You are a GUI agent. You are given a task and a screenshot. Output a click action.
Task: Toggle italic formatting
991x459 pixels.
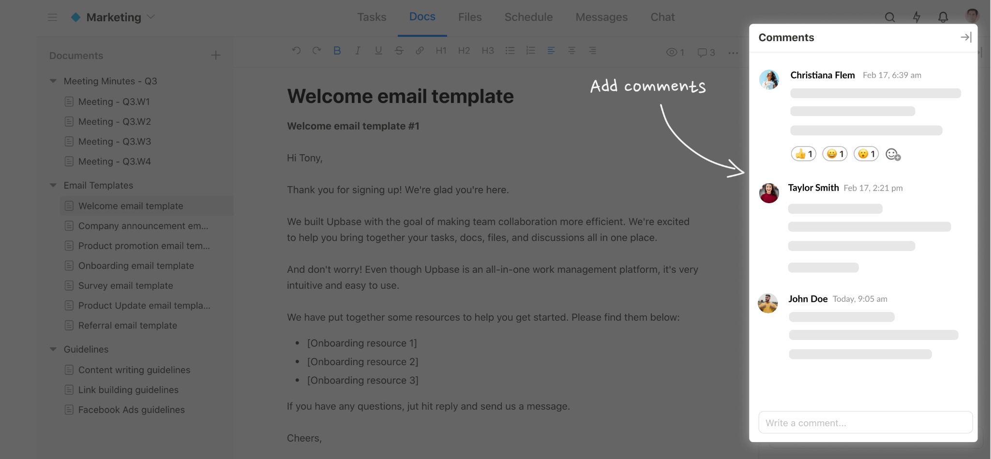pyautogui.click(x=358, y=50)
